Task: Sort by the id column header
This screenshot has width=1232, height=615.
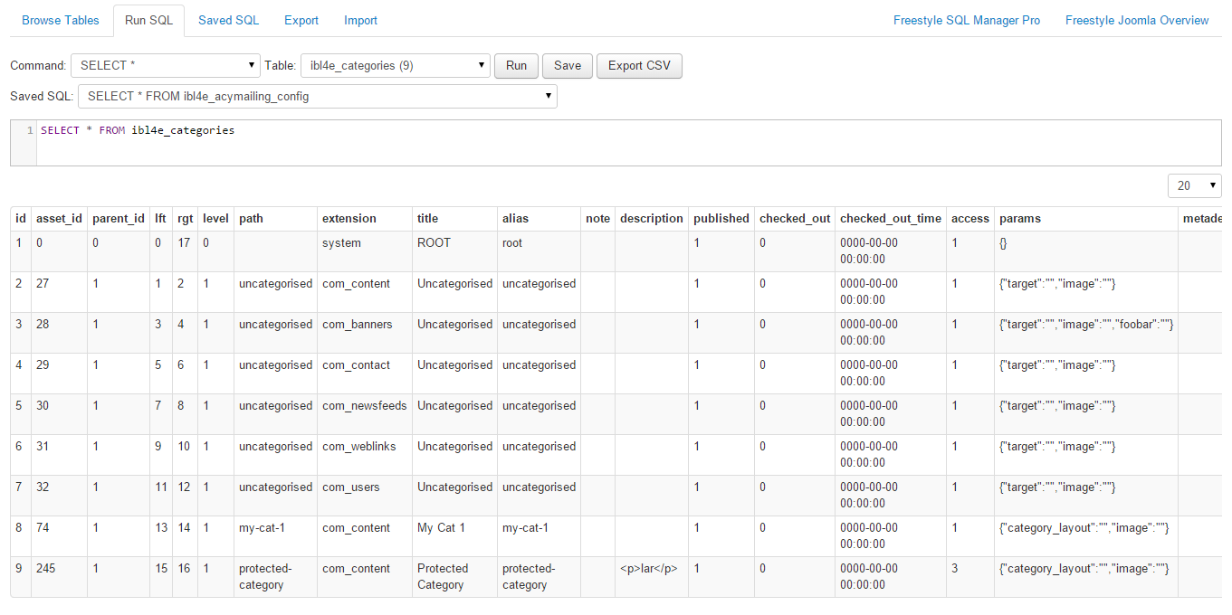Action: click(x=21, y=218)
